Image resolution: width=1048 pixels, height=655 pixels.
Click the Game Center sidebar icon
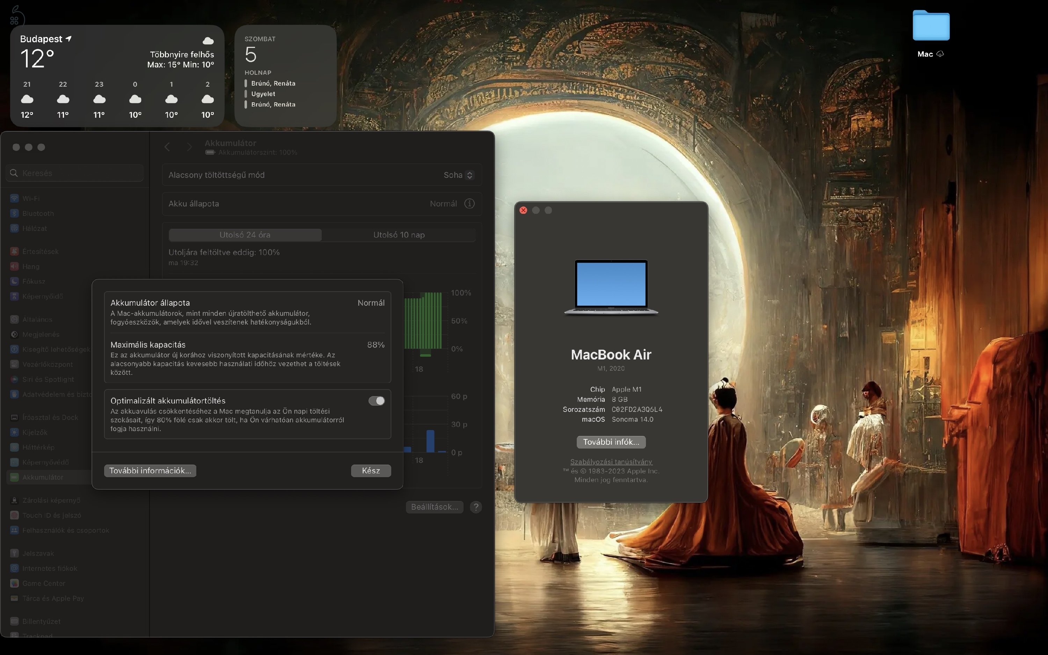(x=14, y=583)
